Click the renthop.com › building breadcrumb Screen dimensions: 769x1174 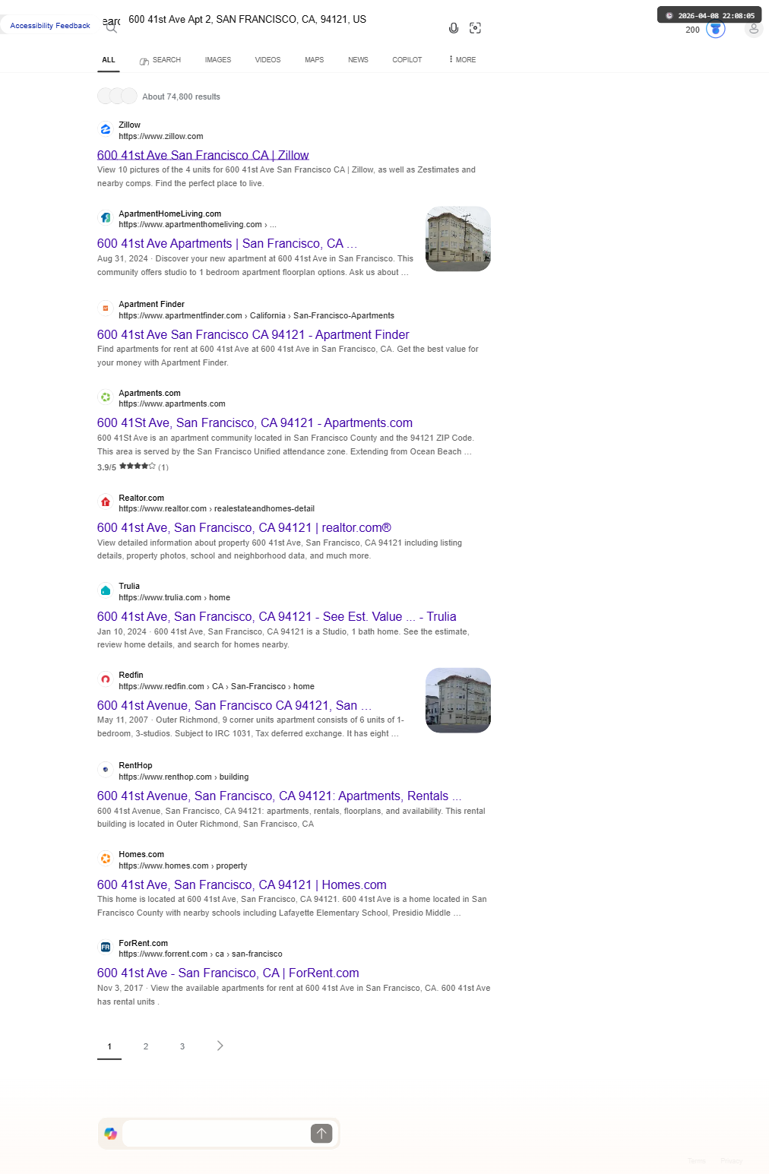point(183,777)
